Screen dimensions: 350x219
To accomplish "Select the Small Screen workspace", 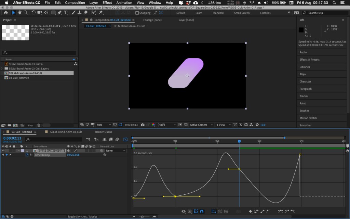I will point(242,13).
